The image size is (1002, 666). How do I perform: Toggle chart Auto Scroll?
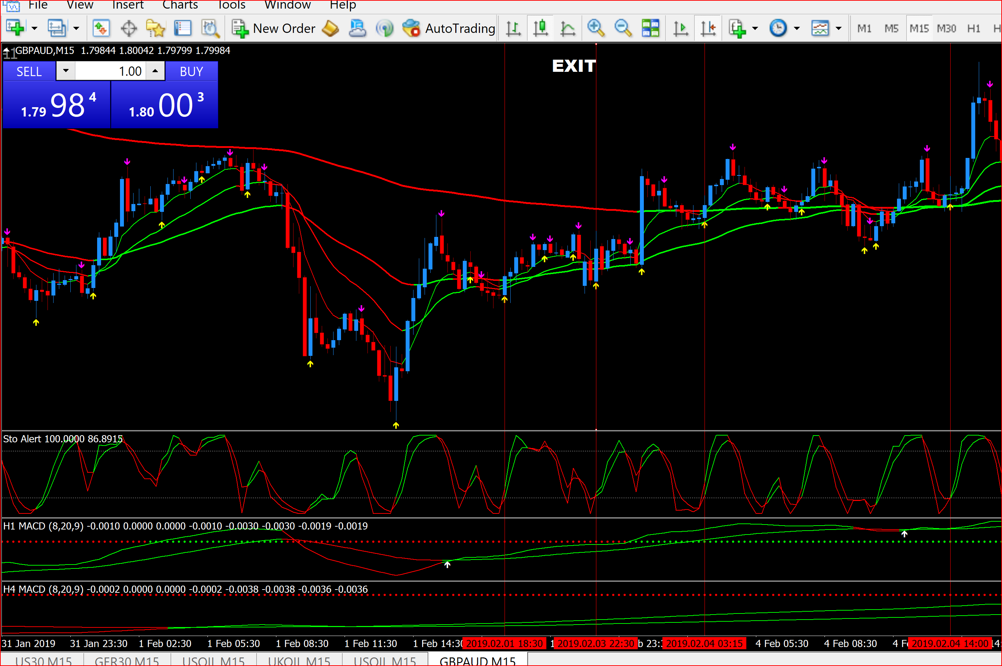681,28
